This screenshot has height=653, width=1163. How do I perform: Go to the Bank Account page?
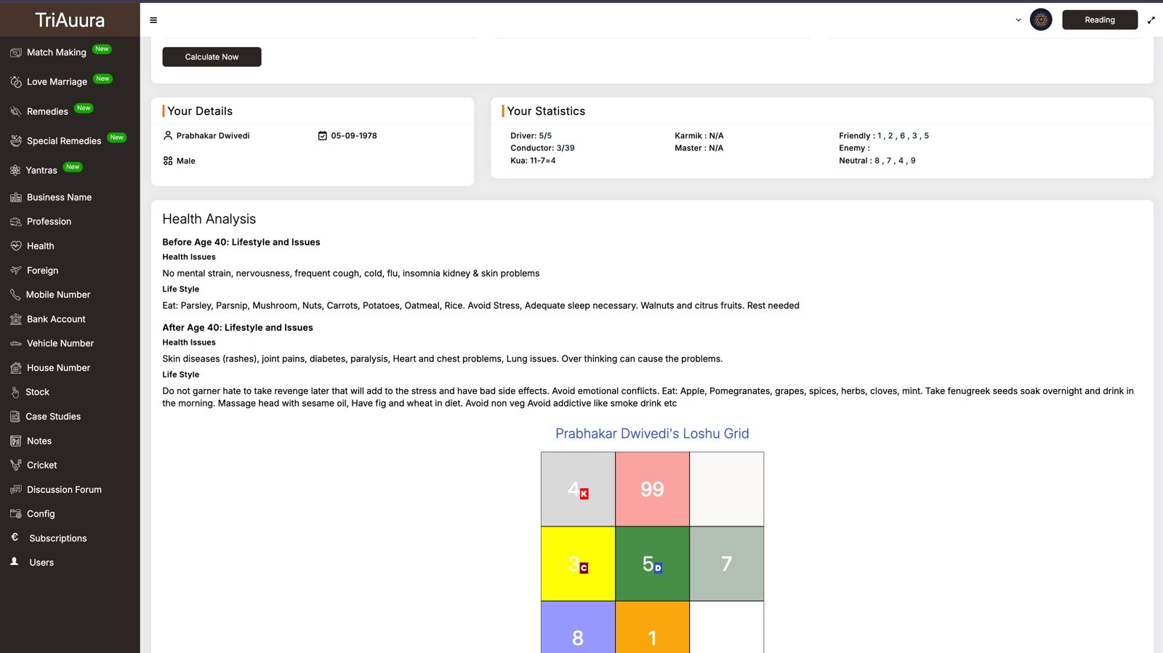56,319
